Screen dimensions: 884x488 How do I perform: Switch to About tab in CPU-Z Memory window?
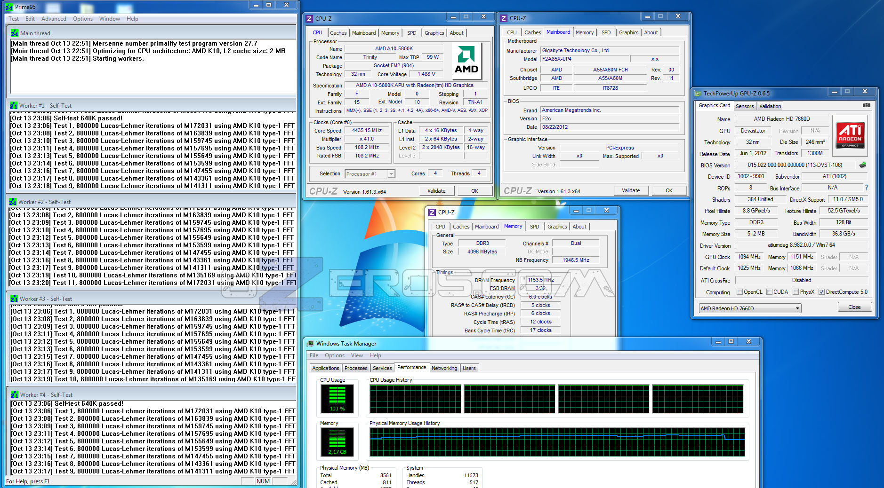click(x=579, y=227)
